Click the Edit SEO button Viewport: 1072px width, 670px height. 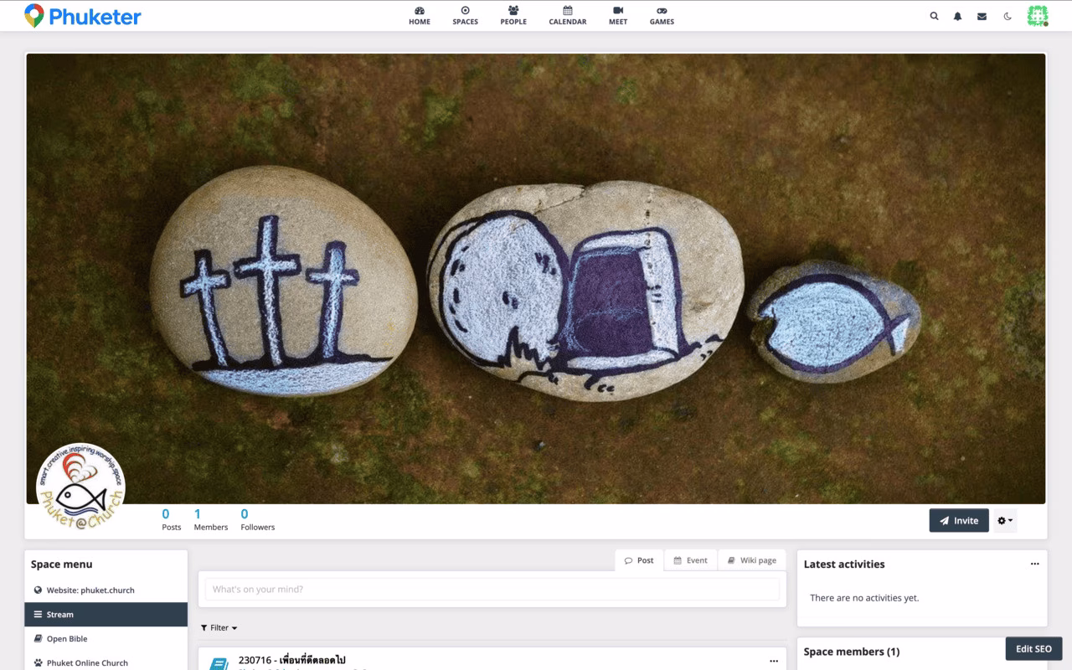point(1034,649)
